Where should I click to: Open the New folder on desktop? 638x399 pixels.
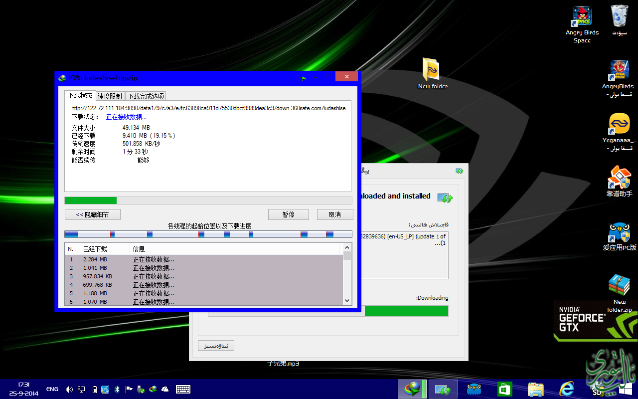click(432, 73)
